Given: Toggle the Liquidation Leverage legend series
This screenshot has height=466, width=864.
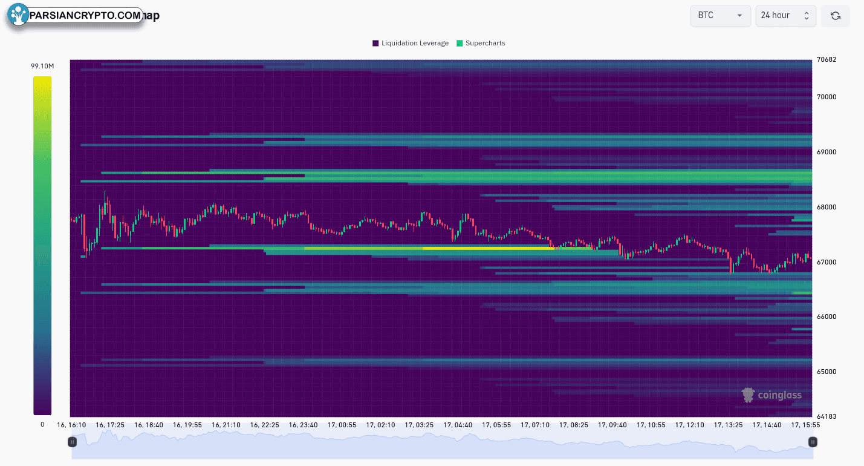Looking at the screenshot, I should tap(411, 43).
